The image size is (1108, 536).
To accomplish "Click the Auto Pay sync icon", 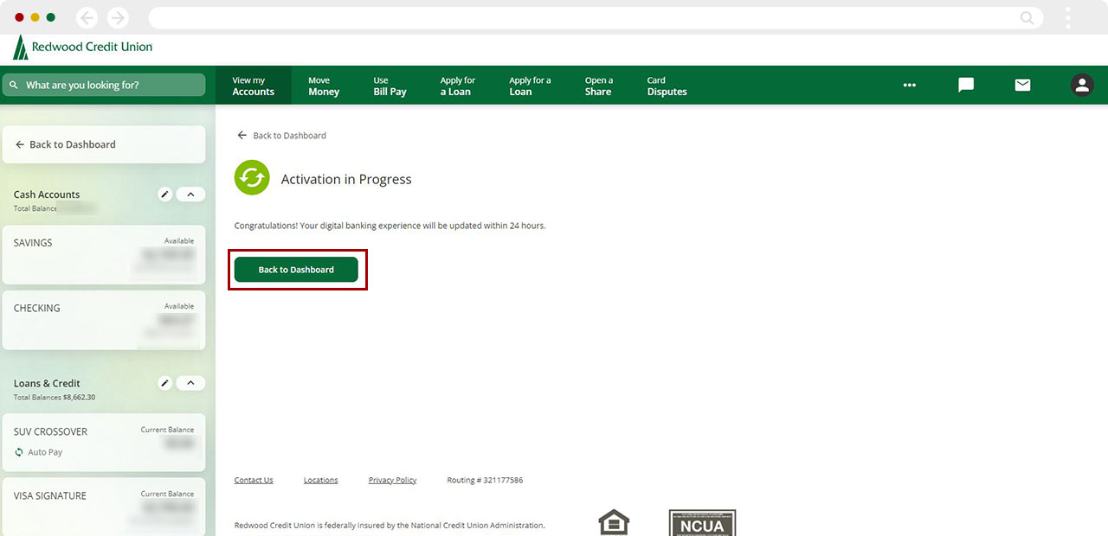I will pos(19,452).
